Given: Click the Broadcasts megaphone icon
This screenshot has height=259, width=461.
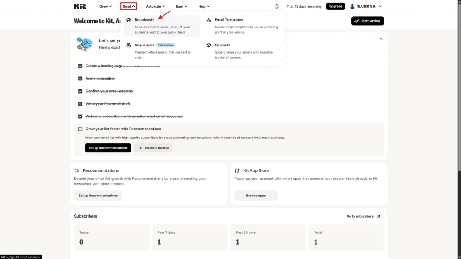Looking at the screenshot, I should click(128, 20).
